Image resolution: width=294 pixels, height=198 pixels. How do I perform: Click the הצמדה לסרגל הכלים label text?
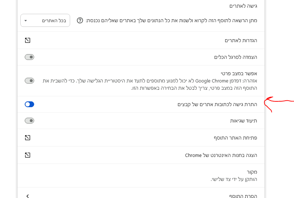point(235,57)
